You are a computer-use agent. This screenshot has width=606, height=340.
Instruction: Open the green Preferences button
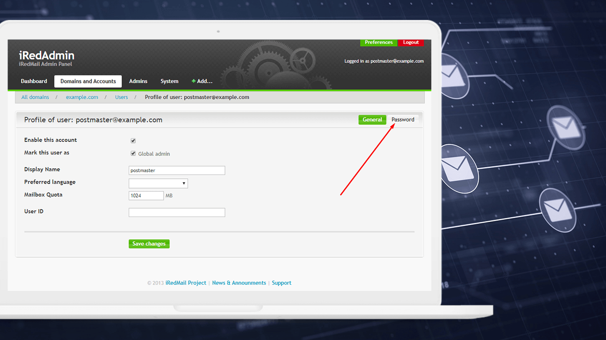click(379, 42)
